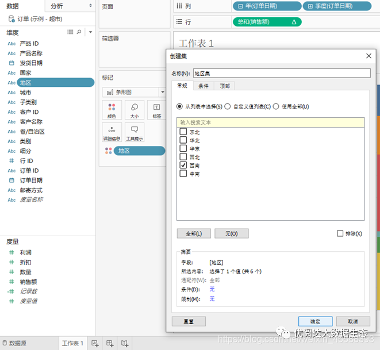The width and height of the screenshot is (380, 350).
Task: Click the Tooltip (工具提示) marks card
Action: 135,132
